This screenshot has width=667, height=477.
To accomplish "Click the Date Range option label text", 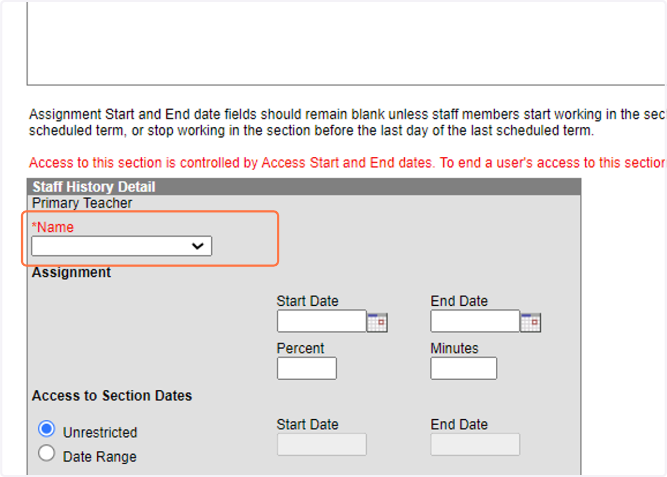I will tap(100, 457).
